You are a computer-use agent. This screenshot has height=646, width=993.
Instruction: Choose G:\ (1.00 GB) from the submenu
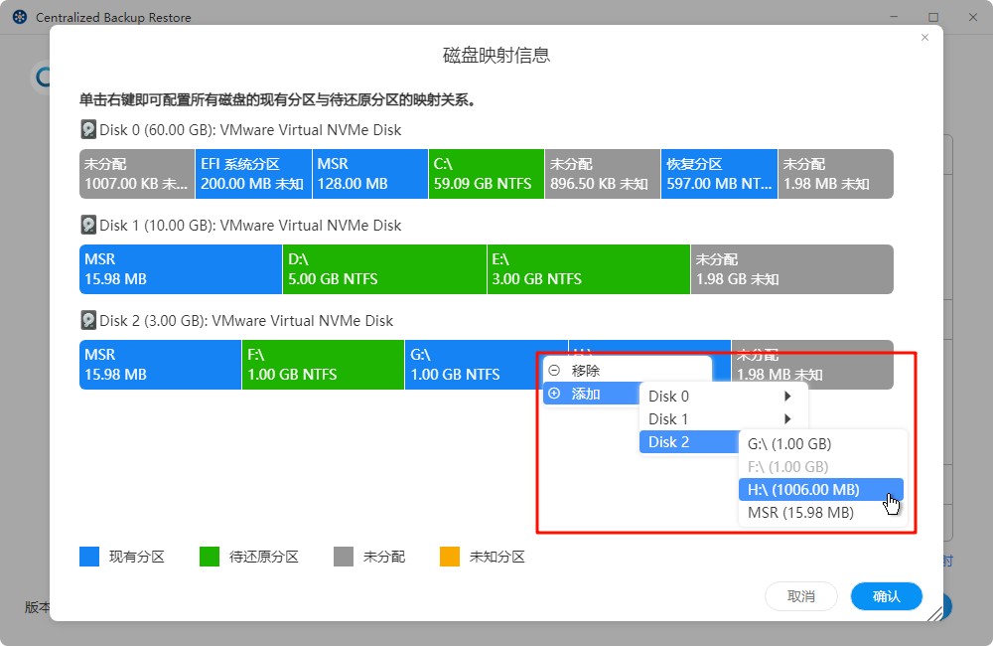(x=789, y=443)
